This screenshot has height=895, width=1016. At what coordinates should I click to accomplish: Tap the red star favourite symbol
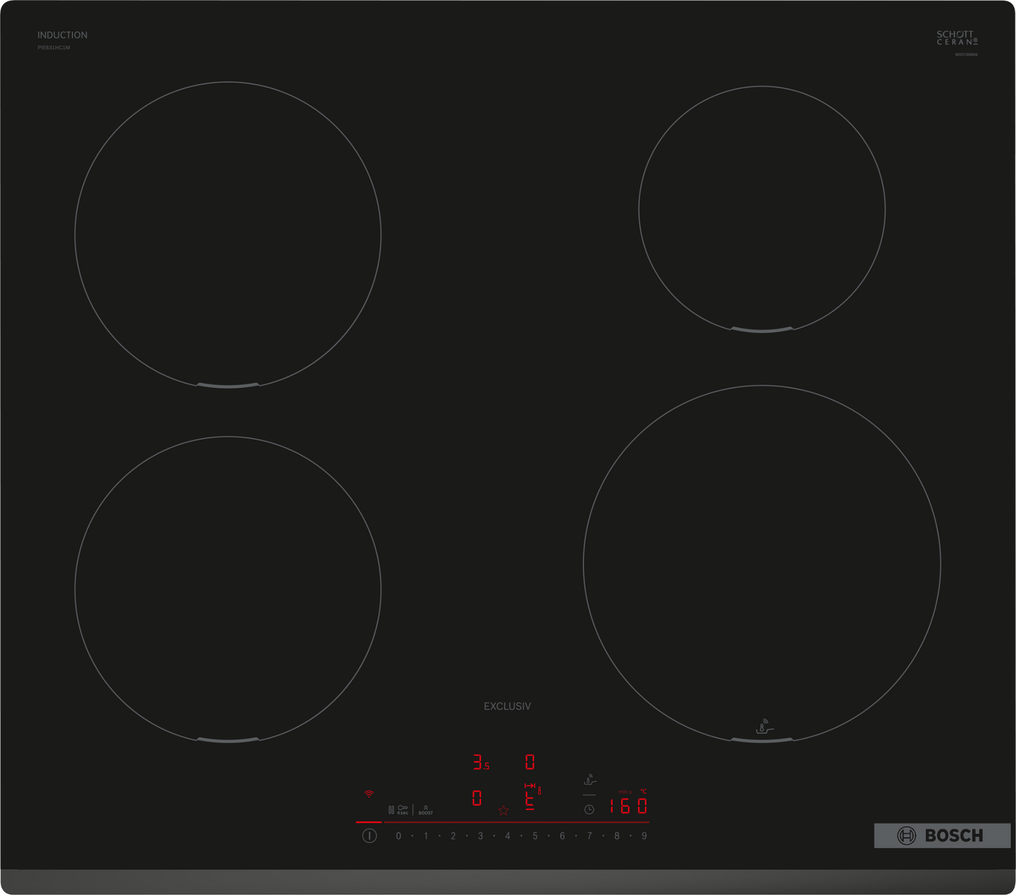[503, 810]
